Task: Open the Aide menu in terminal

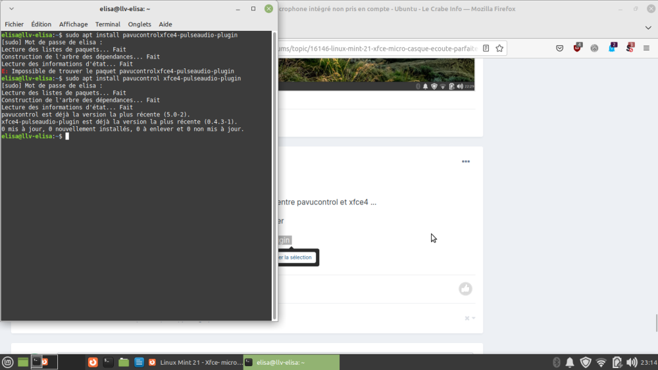Action: click(x=165, y=24)
